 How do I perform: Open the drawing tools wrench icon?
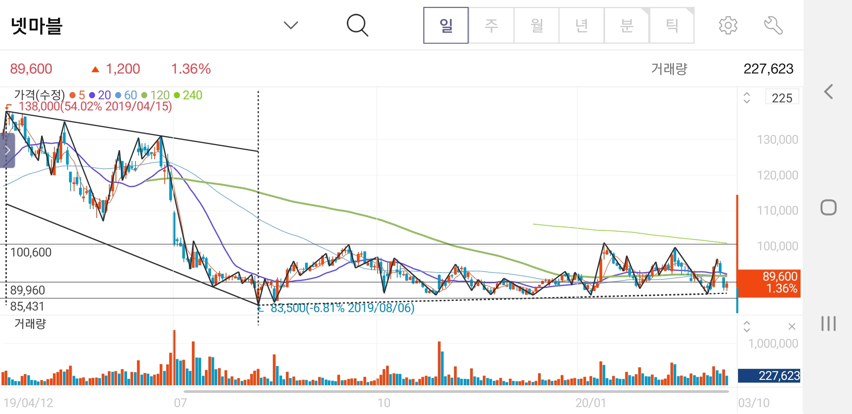click(x=773, y=26)
